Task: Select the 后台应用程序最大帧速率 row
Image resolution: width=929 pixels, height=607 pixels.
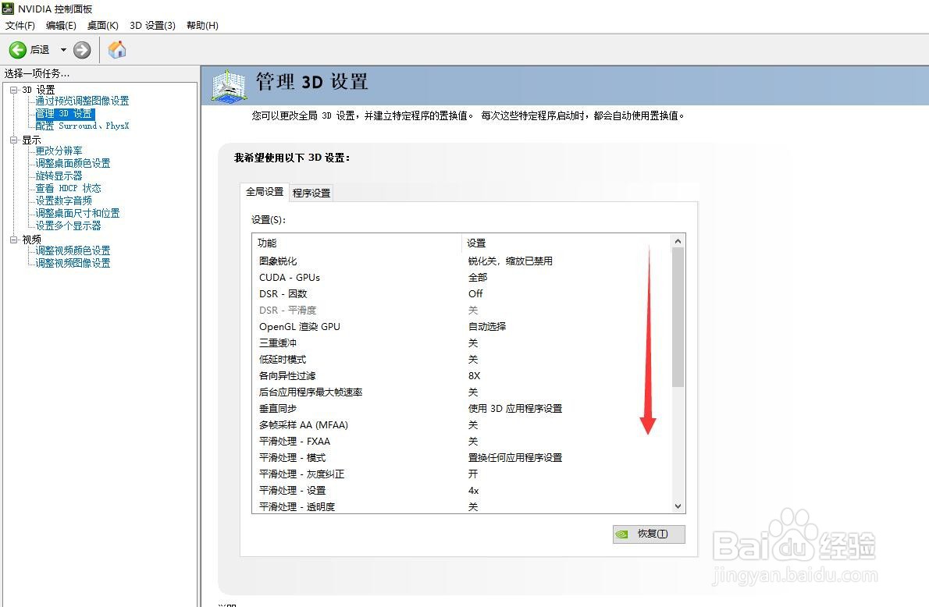Action: [x=461, y=392]
